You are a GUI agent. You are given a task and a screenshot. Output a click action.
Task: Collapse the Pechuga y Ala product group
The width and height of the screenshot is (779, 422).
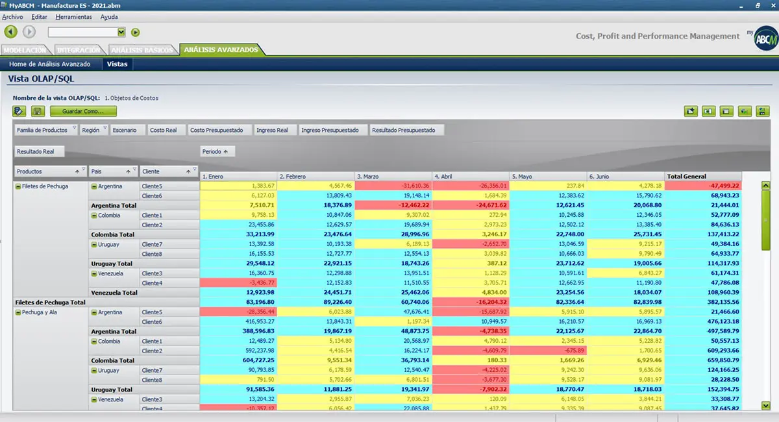click(x=18, y=312)
